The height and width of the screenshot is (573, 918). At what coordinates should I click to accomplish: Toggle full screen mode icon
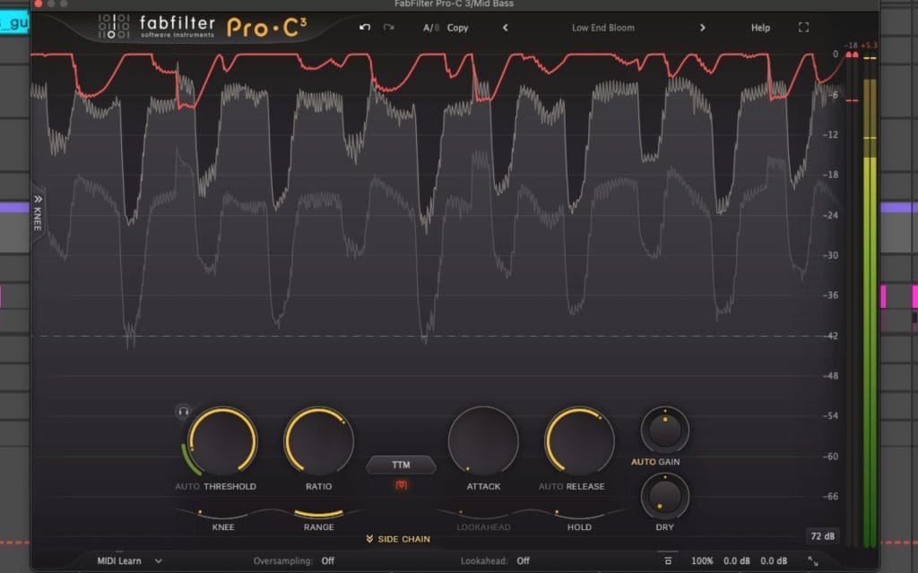coord(803,28)
